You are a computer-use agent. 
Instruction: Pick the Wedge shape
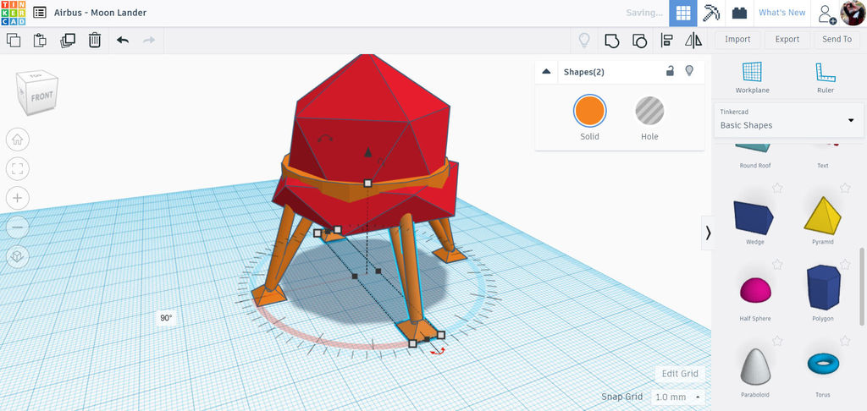point(754,218)
